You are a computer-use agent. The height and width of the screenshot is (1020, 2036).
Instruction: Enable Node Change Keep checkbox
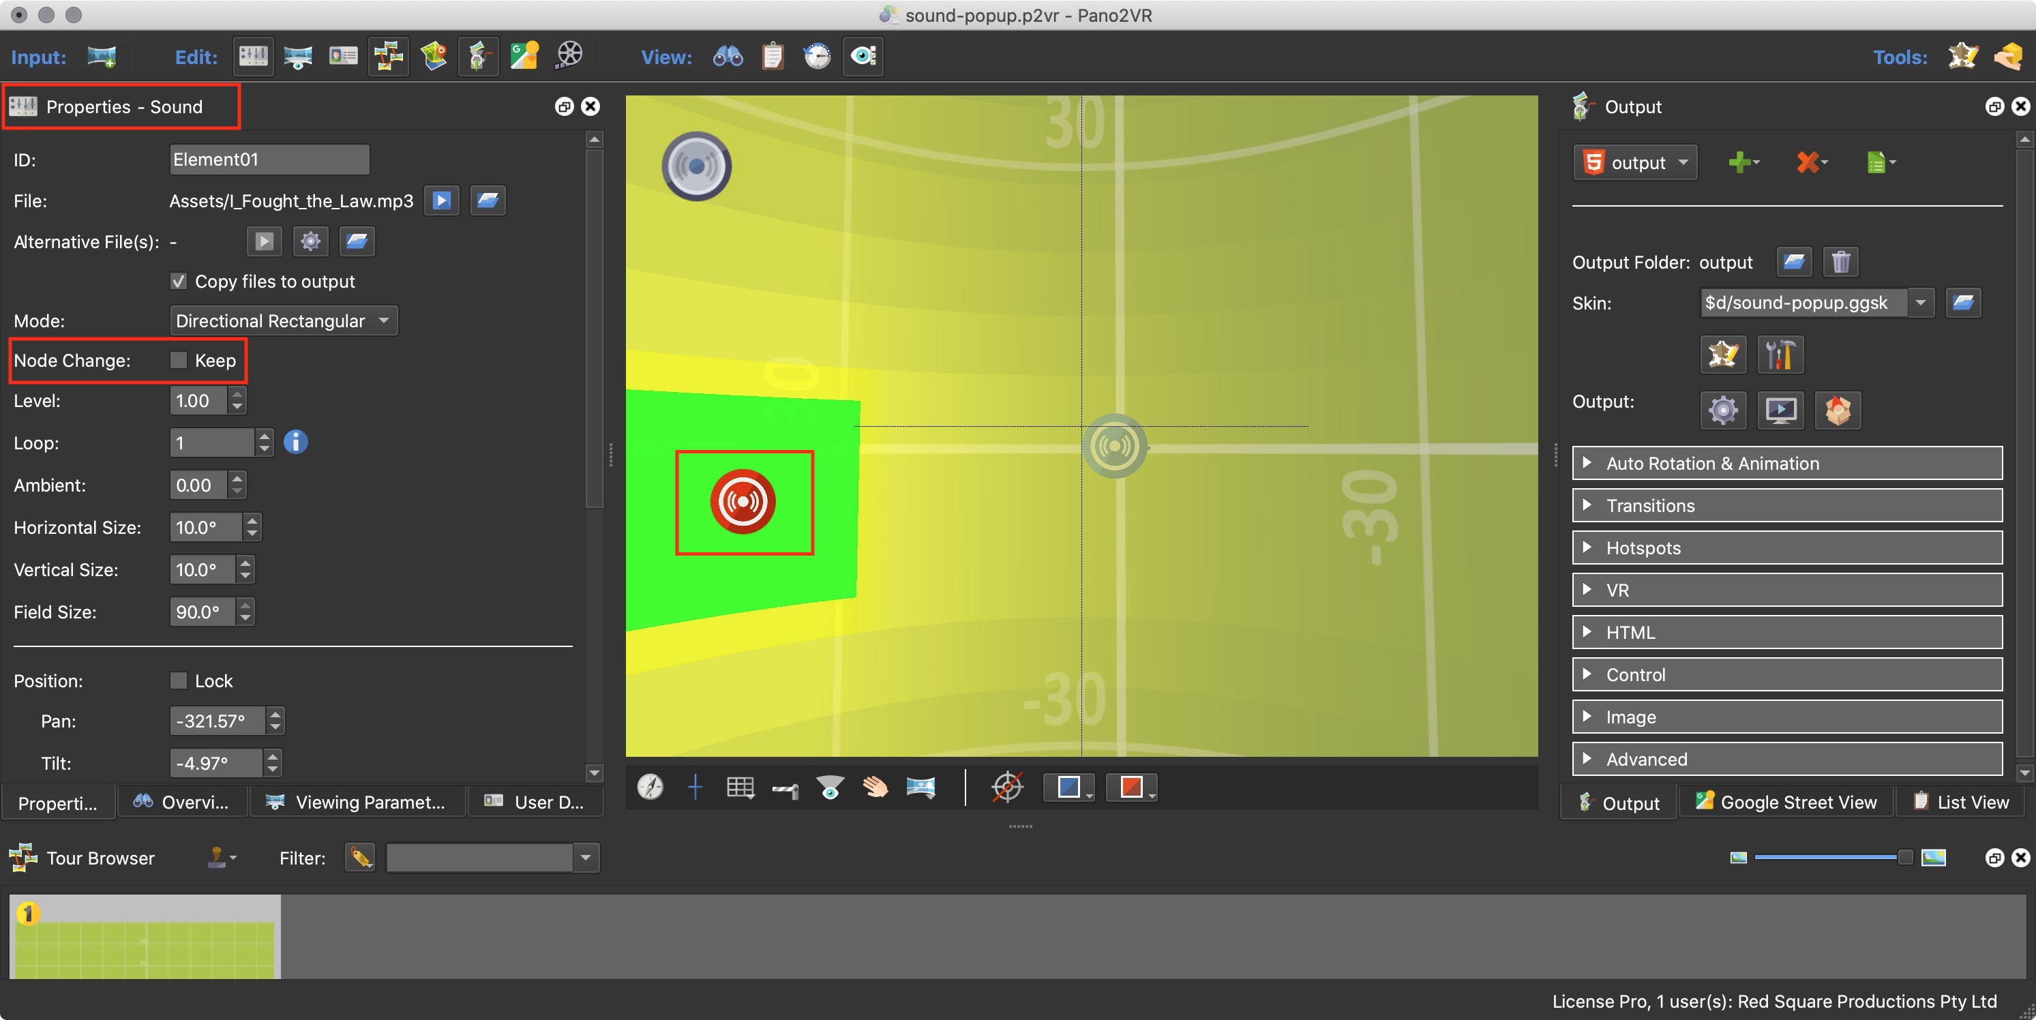pyautogui.click(x=179, y=360)
